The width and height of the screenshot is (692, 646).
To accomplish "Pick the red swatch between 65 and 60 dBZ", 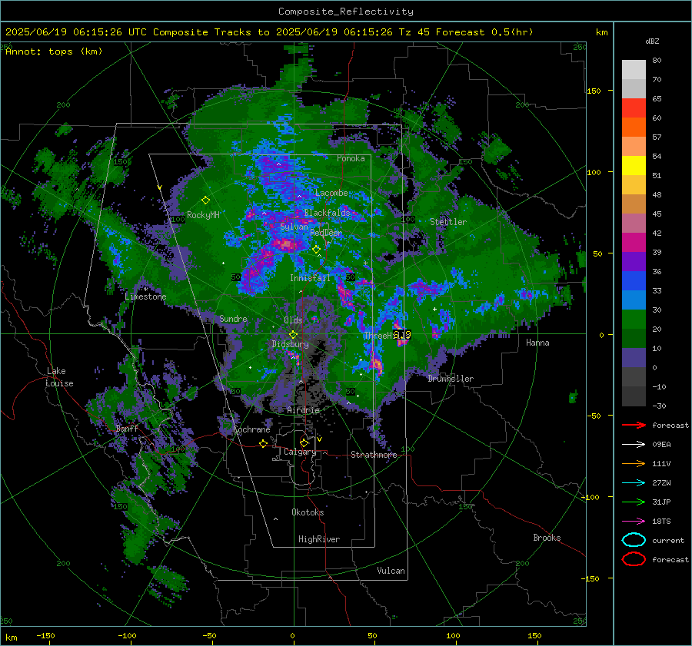I will point(634,108).
